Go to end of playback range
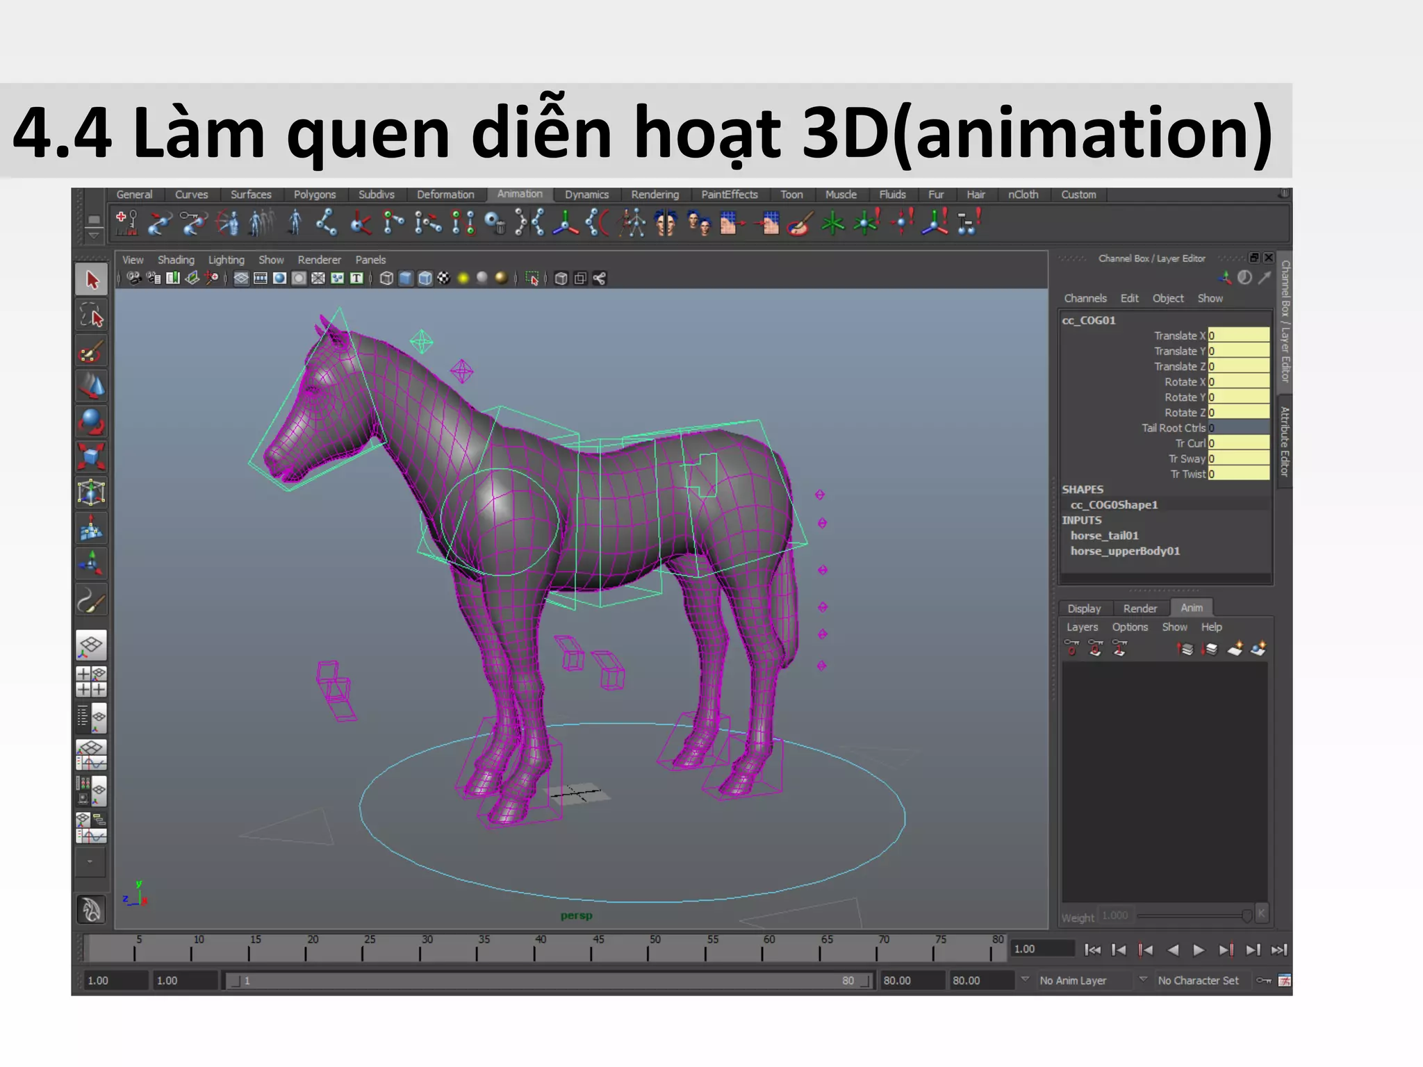 coord(1279,950)
